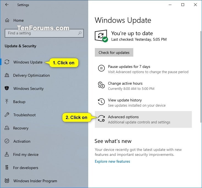Screen dimensions: 202x188
Task: Click the Activation checkmark circle icon
Action: point(7,141)
